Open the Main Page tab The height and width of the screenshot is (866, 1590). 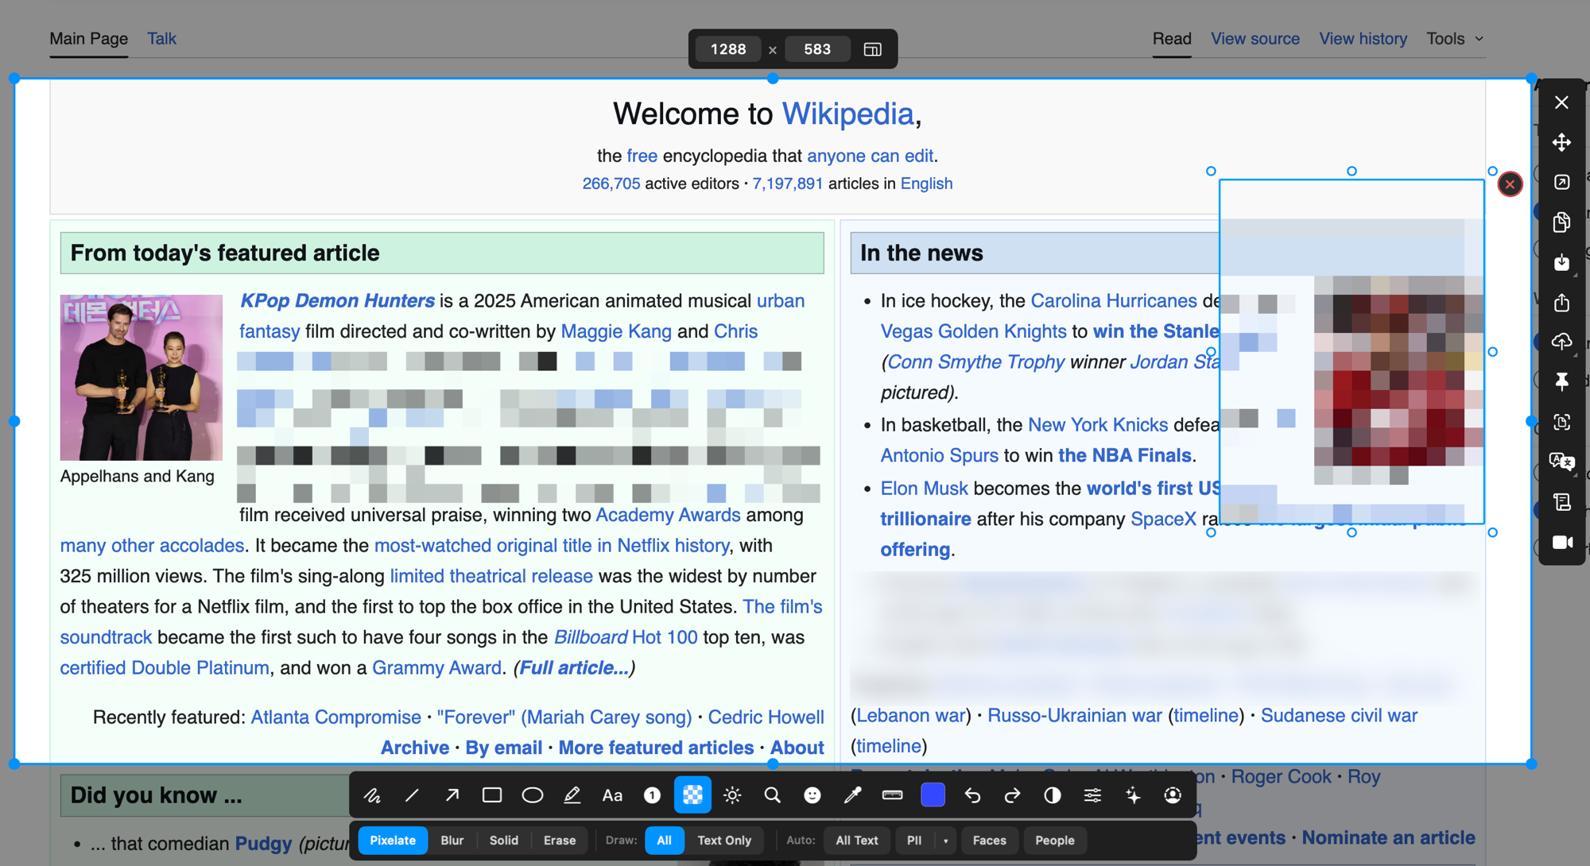click(x=89, y=39)
